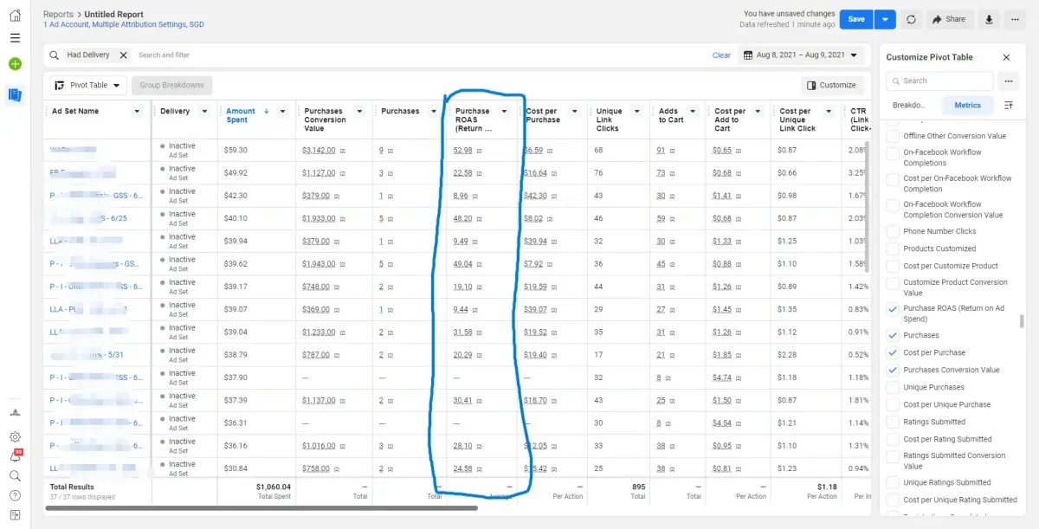Image resolution: width=1039 pixels, height=529 pixels.
Task: Click the table horizontal scrollbar
Action: [x=260, y=508]
